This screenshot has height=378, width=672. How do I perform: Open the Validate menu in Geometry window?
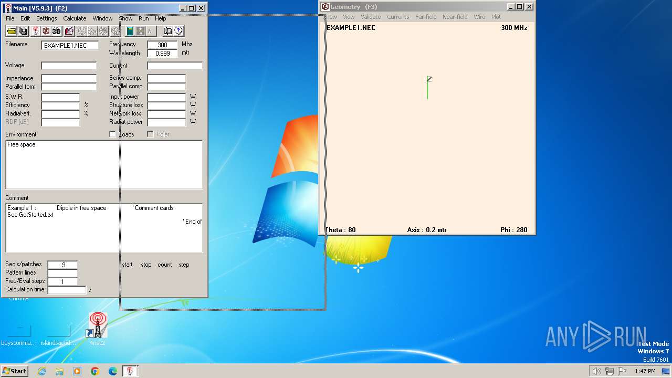tap(371, 17)
